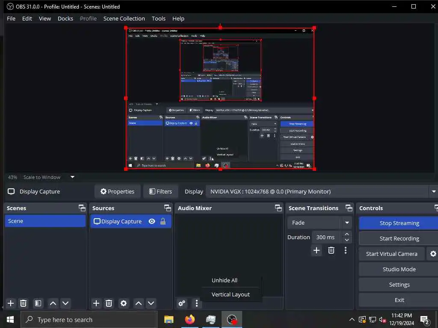
Task: Open the Help menu
Action: click(x=178, y=18)
